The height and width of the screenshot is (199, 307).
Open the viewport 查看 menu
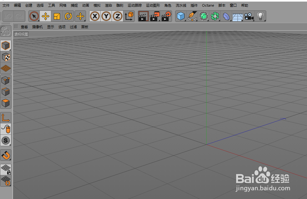tap(24, 27)
